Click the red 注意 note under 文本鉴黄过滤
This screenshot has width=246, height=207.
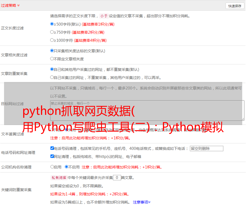point(90,138)
